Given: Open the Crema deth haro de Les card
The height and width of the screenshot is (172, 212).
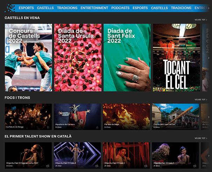Looking at the screenshot, I should 175,117.
